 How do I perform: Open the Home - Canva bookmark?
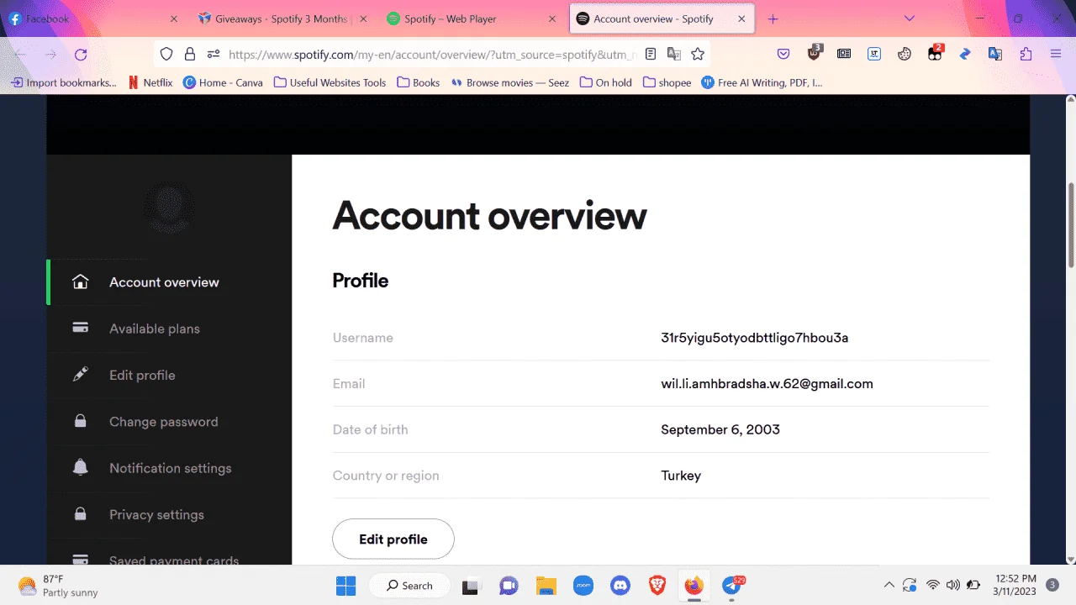(223, 82)
